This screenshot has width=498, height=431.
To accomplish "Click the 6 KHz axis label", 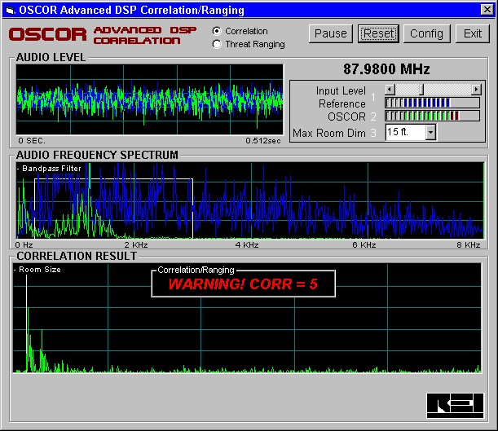I will point(364,245).
